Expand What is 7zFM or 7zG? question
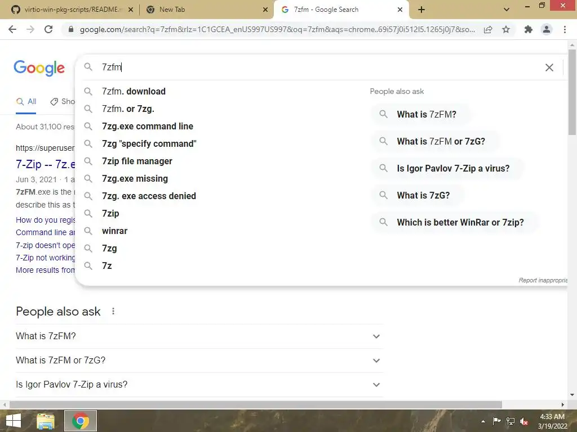The image size is (577, 432). [199, 361]
